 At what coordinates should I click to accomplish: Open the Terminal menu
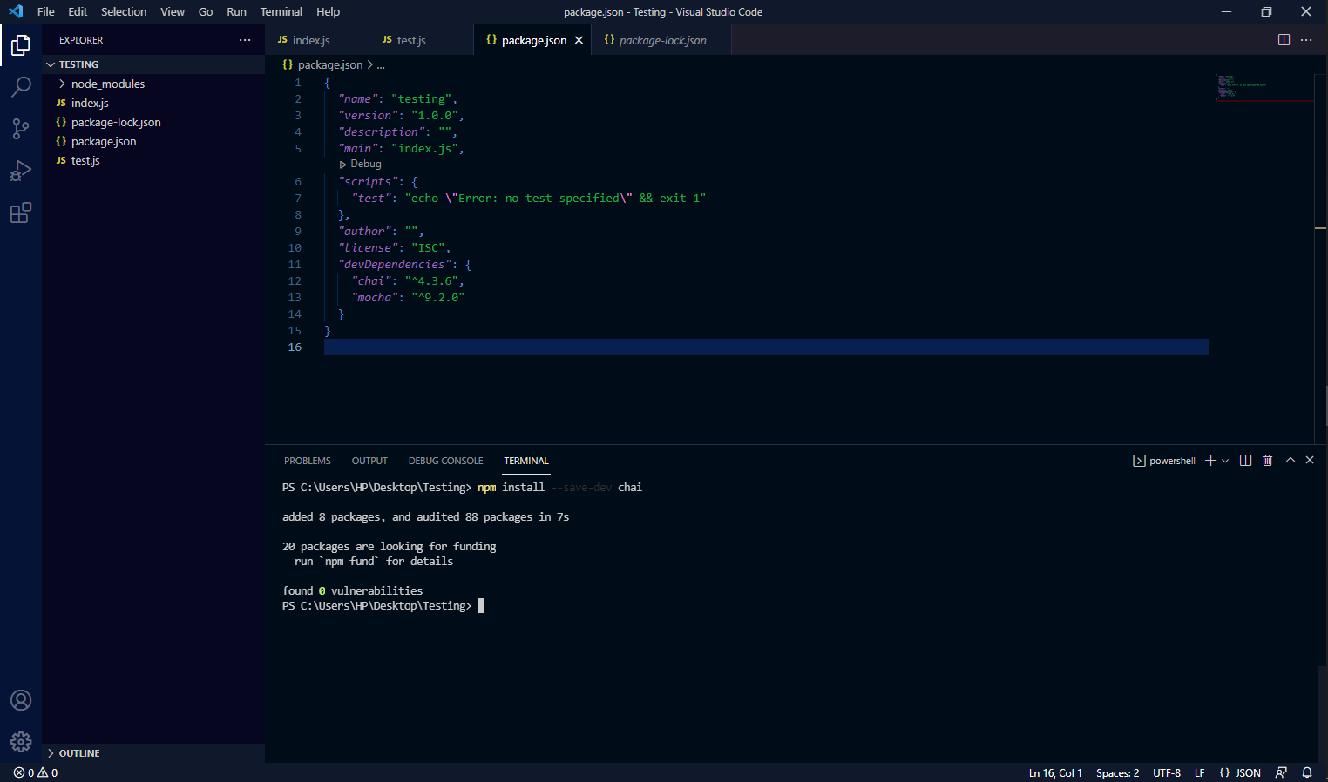click(281, 11)
